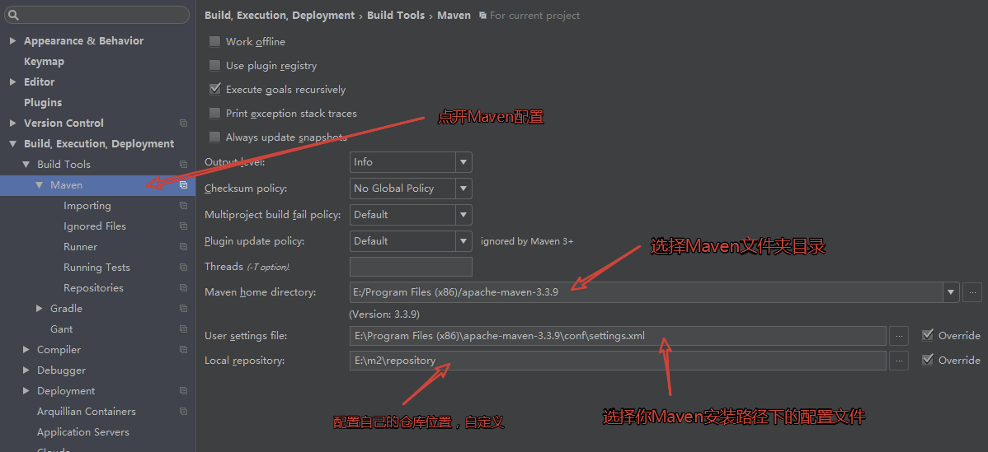Expand the Gradle node
Viewport: 988px width, 452px height.
[x=39, y=309]
